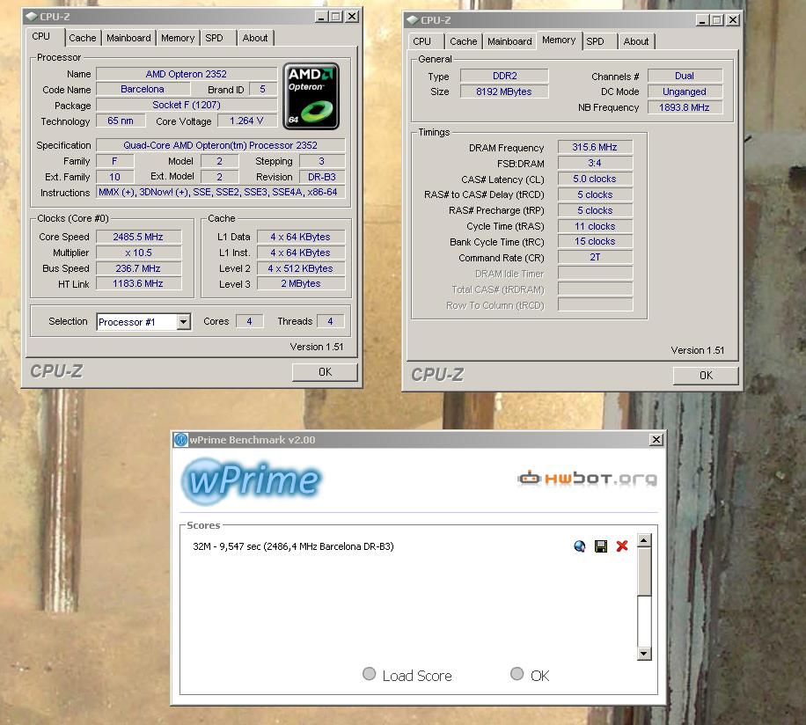Click the 4 x 512 KBytes Level 2 value
This screenshot has width=806, height=725.
[x=300, y=268]
